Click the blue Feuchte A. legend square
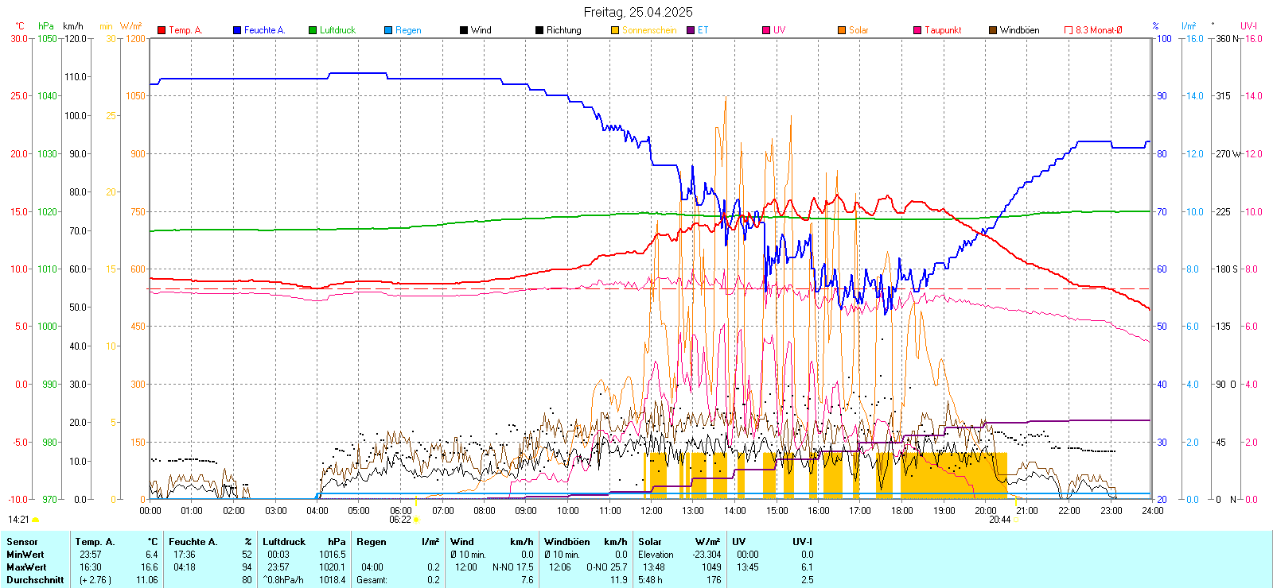Viewport: 1273px width, 588px height. (237, 30)
